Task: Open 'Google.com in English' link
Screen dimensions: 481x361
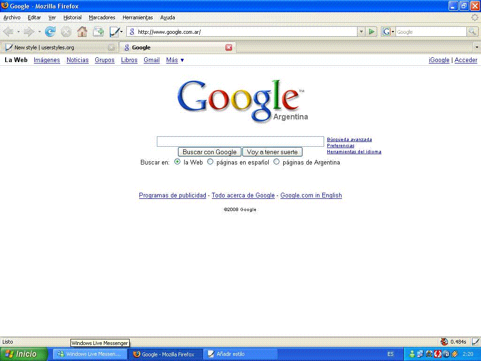Action: click(311, 195)
